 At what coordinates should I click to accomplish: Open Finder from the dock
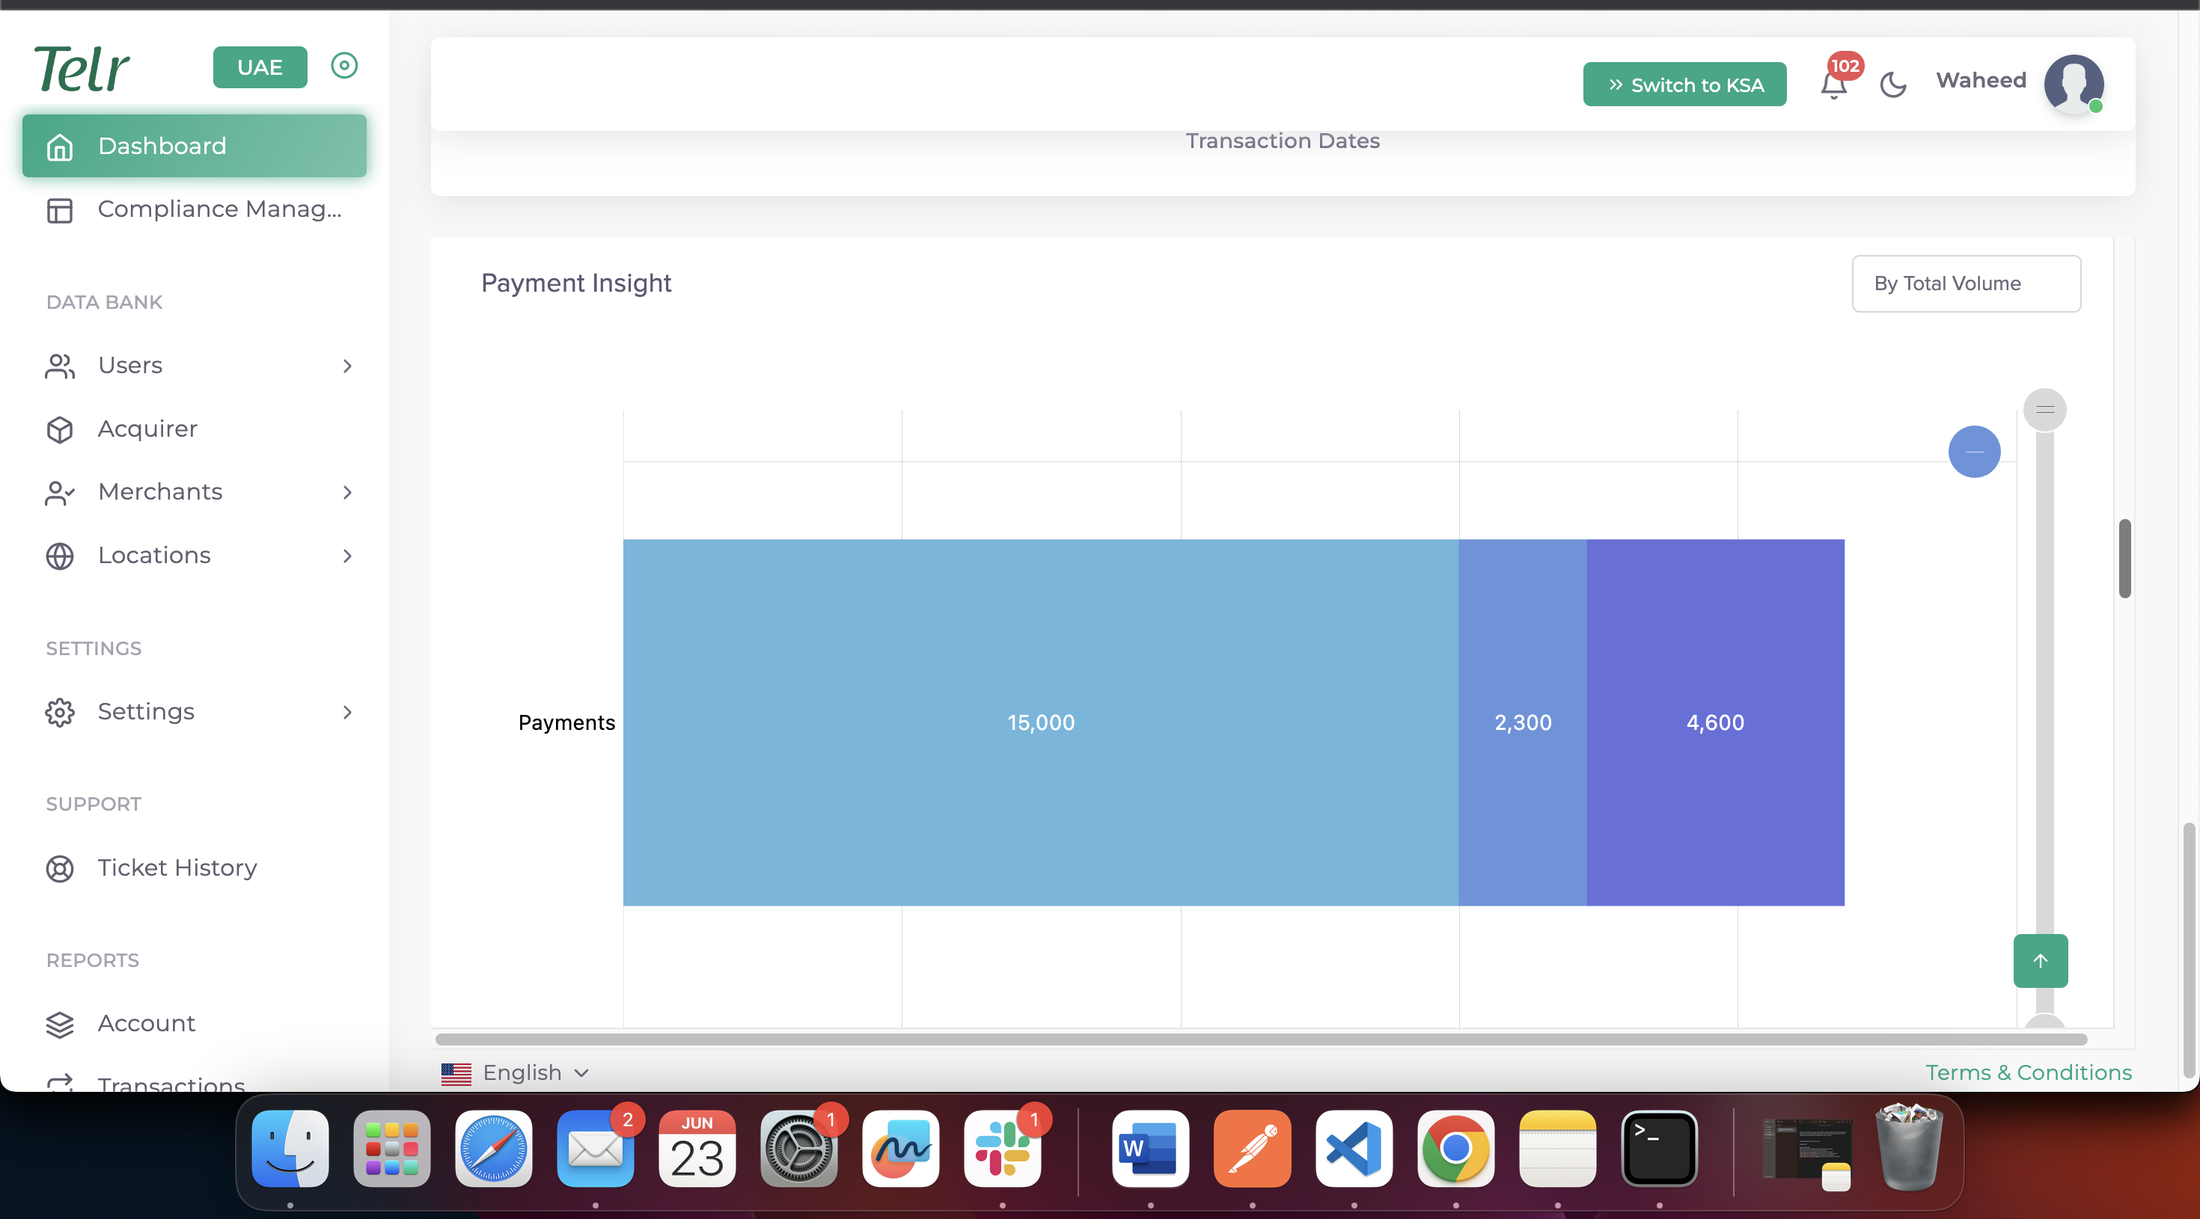(x=290, y=1148)
